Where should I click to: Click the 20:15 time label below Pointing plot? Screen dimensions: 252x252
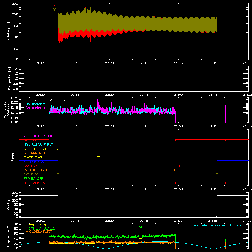75,63
